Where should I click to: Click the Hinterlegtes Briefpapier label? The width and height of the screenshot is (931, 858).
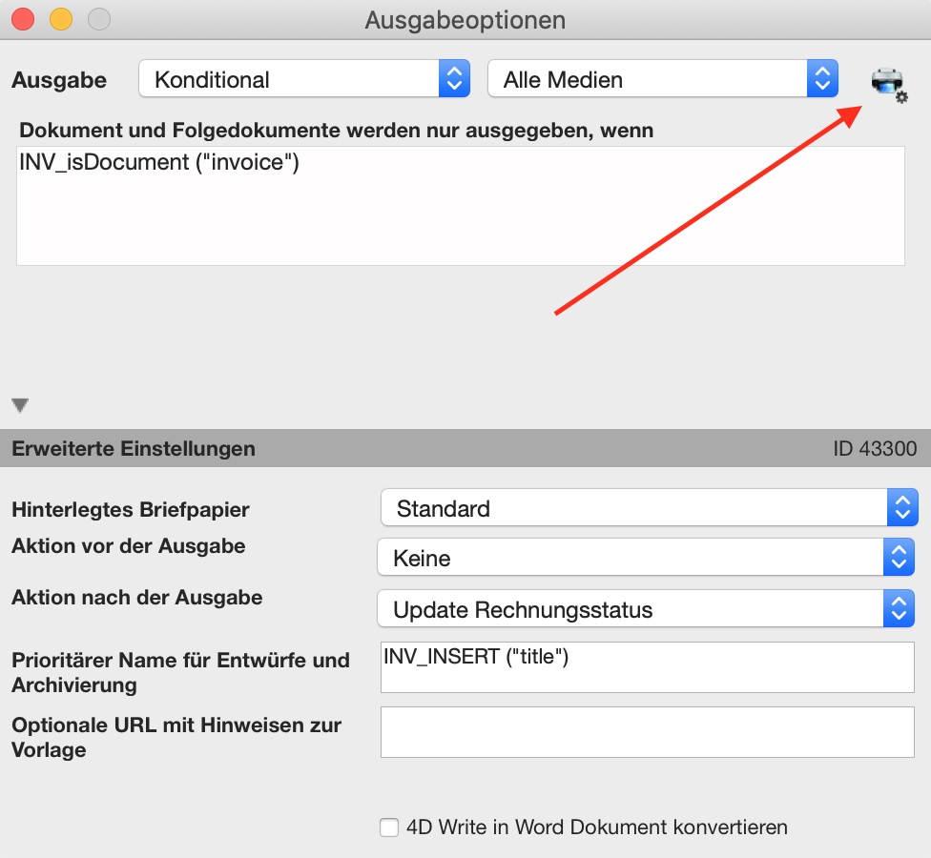(131, 509)
